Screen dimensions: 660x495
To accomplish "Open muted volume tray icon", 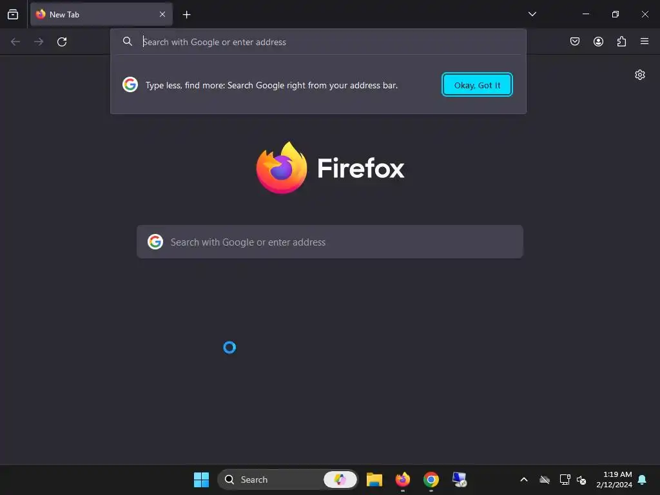I will [x=581, y=480].
